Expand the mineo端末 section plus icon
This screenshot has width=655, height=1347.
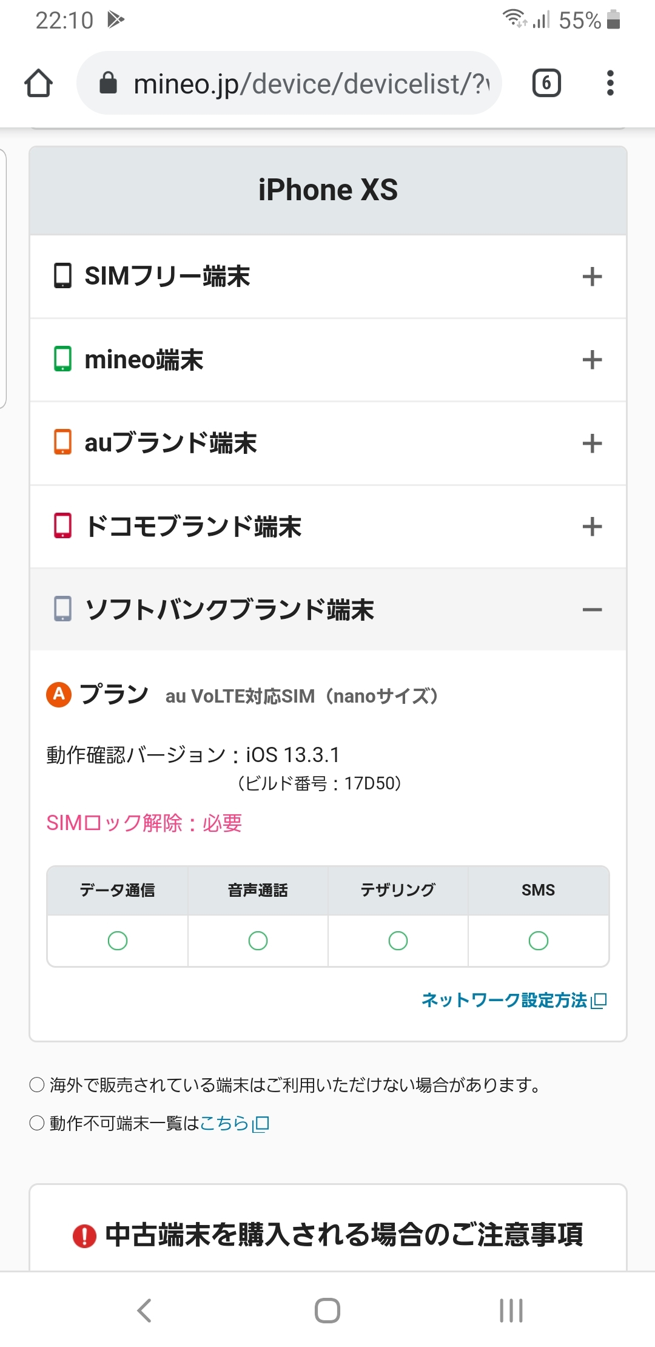592,360
